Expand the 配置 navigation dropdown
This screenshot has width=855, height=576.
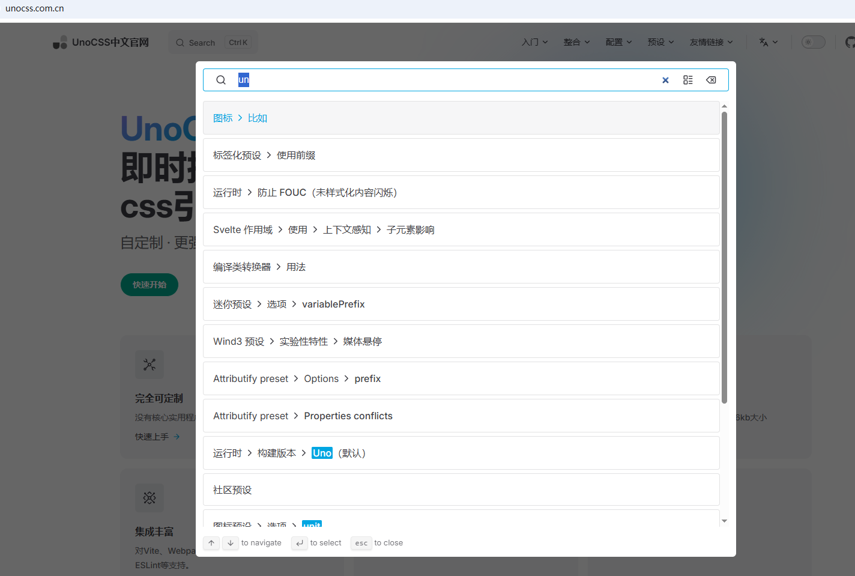pyautogui.click(x=619, y=42)
